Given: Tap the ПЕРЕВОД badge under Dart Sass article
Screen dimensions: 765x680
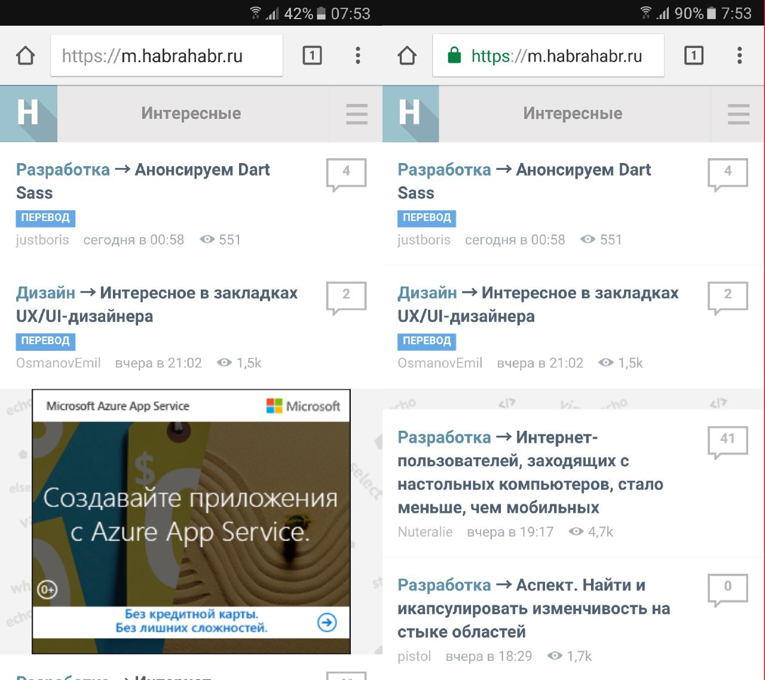Looking at the screenshot, I should click(45, 218).
